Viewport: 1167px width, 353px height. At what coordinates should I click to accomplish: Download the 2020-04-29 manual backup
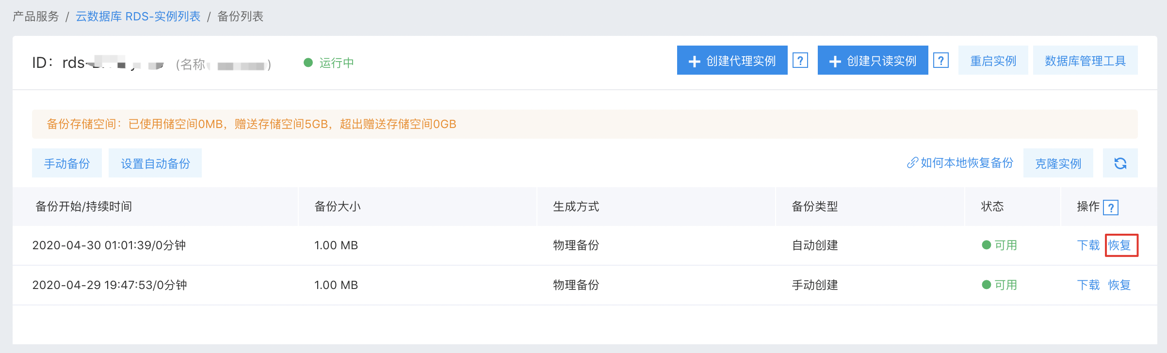point(1088,285)
